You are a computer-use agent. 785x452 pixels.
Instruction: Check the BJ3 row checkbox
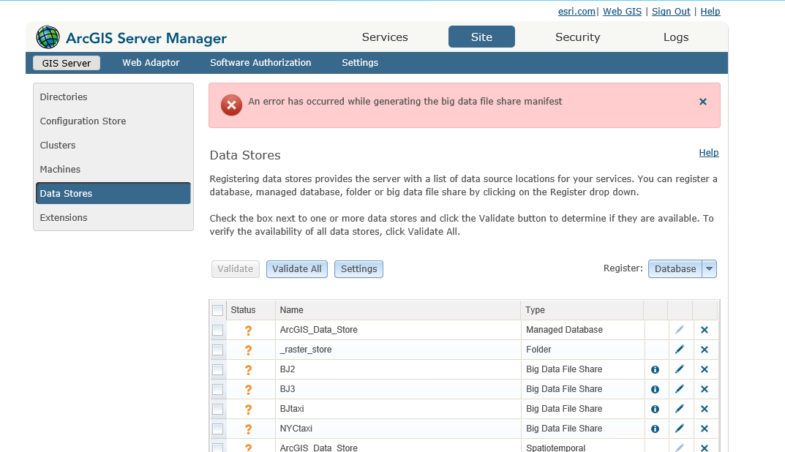pyautogui.click(x=218, y=389)
